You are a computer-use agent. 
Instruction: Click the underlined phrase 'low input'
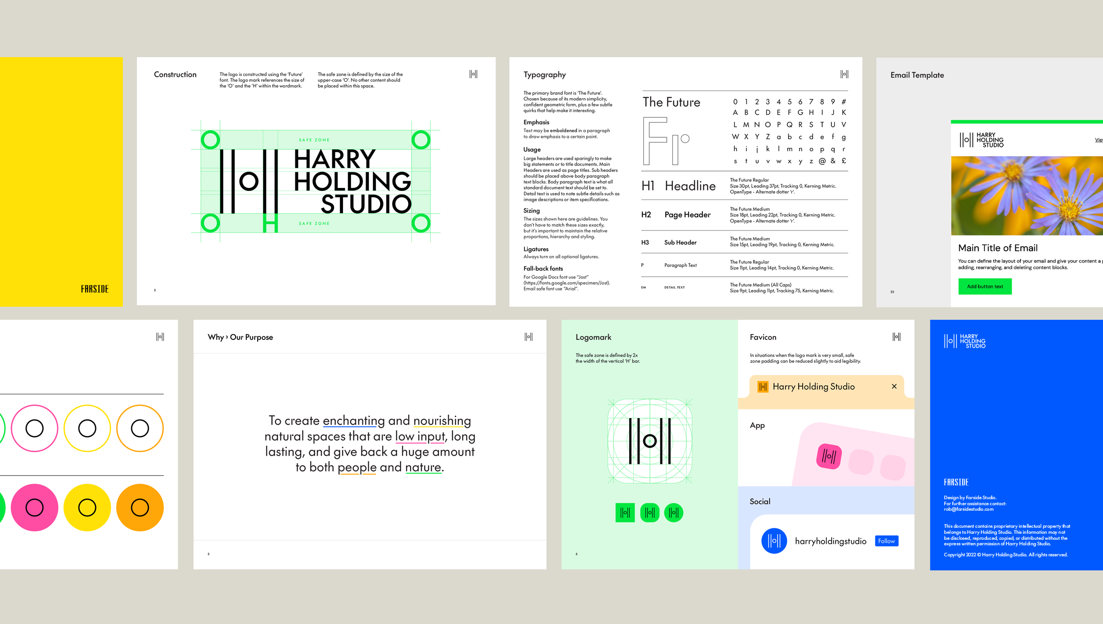click(420, 437)
